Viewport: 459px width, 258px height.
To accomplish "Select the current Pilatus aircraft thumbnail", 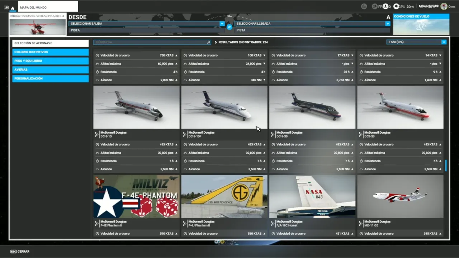I will 37,27.
